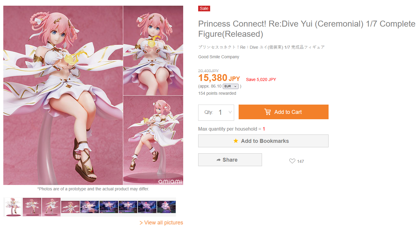Click the top-right close-up figure photo
This screenshot has height=228, width=420.
point(153,51)
